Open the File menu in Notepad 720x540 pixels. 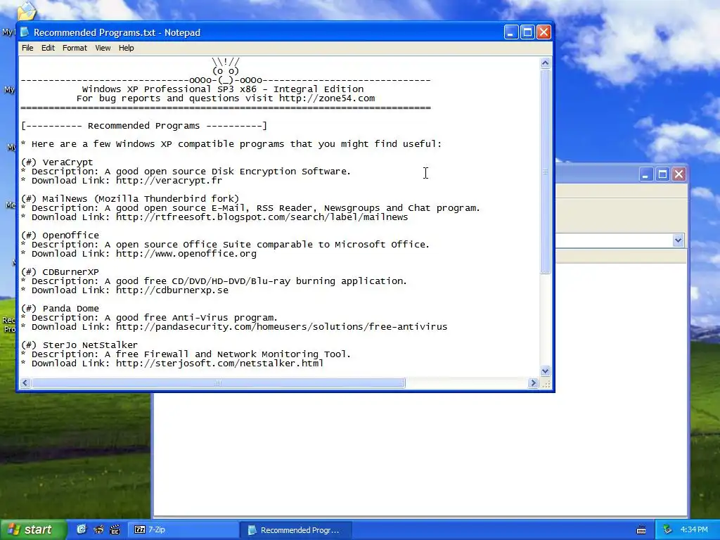27,48
